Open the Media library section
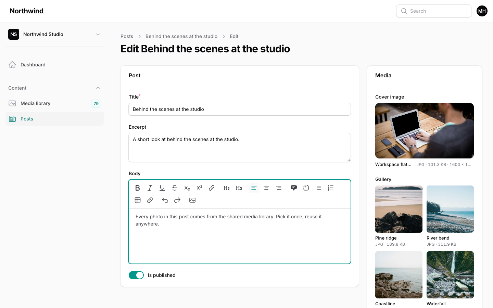 coord(55,103)
